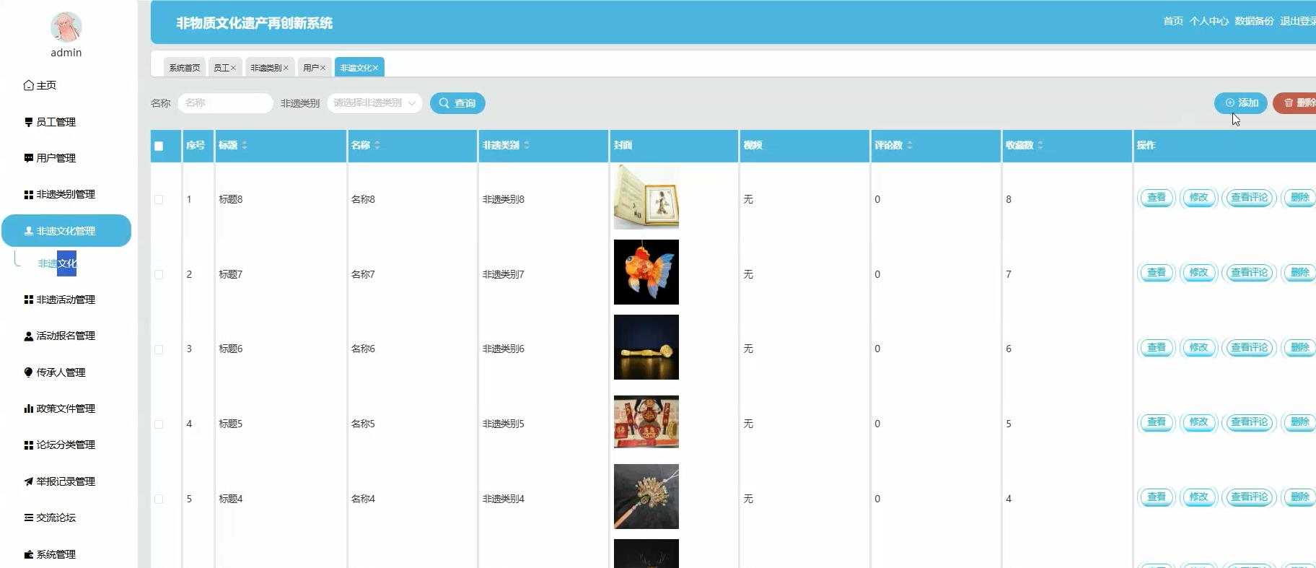Viewport: 1316px width, 568px height.
Task: Switch to 非遗类别 tab
Action: click(x=266, y=68)
